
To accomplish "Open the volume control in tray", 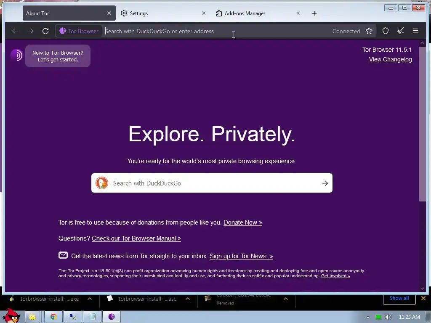I will pyautogui.click(x=388, y=317).
